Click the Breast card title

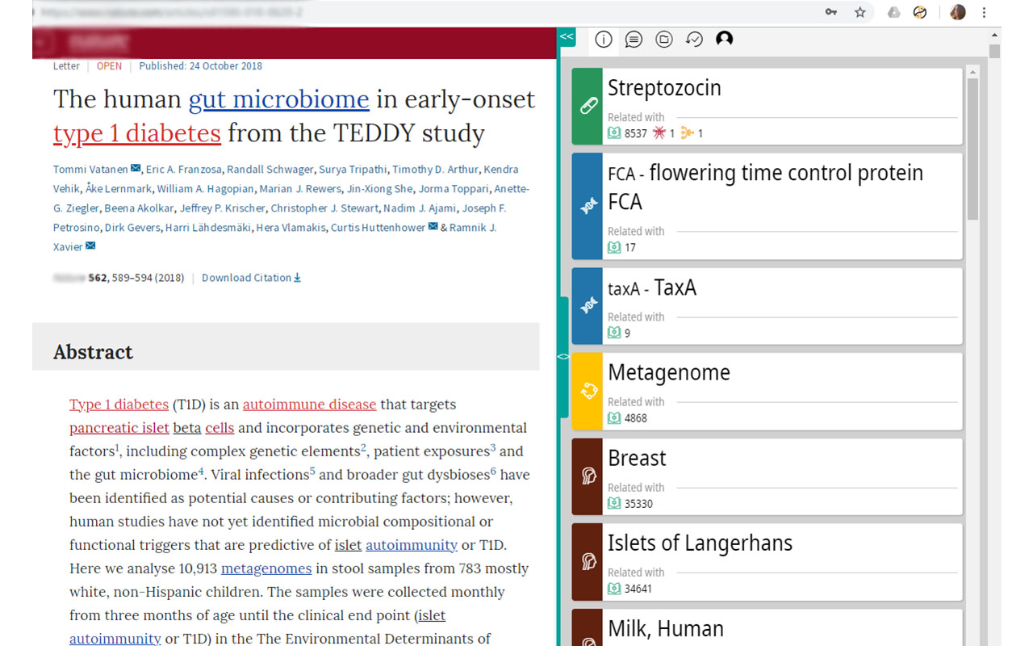637,458
